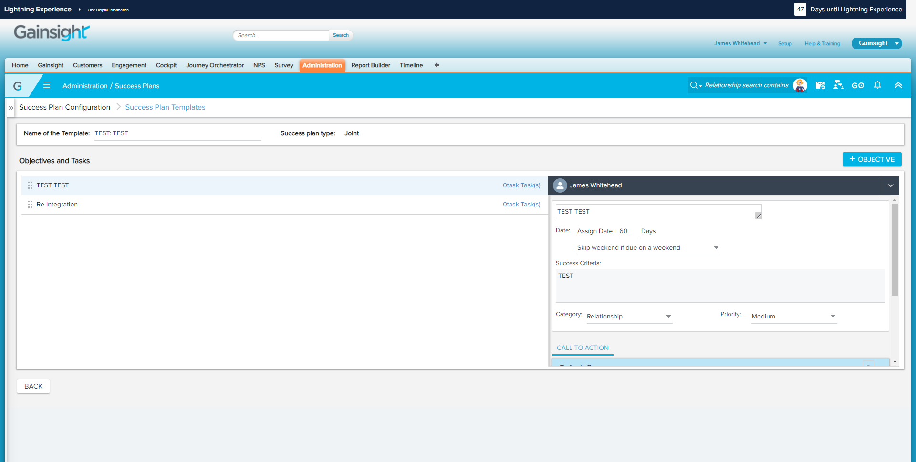The image size is (916, 462).
Task: Add new tab with plus icon
Action: click(x=437, y=65)
